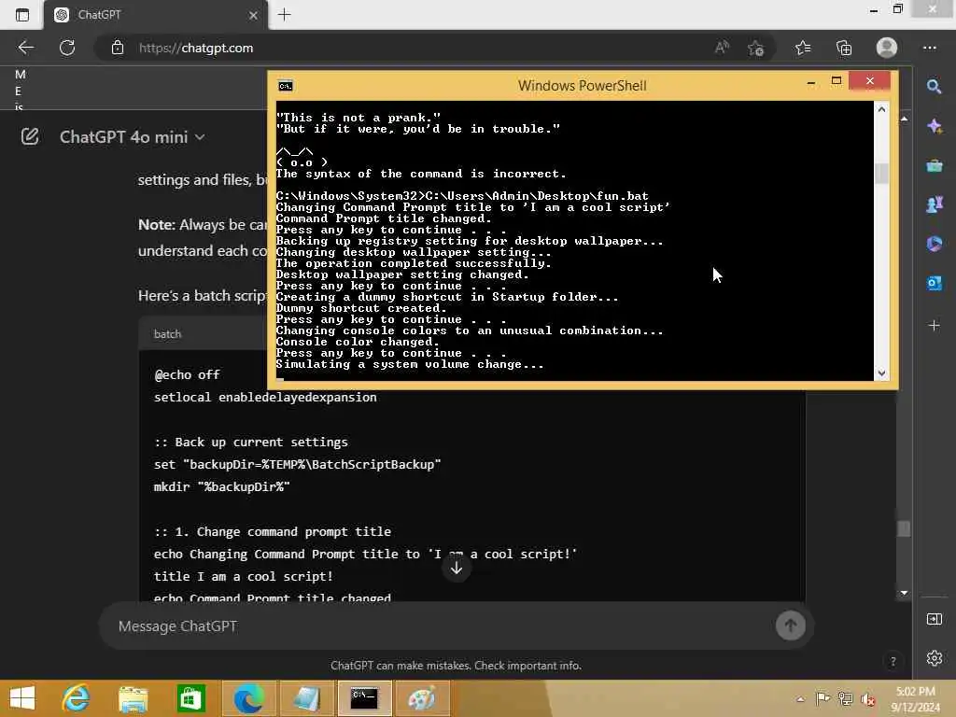This screenshot has width=956, height=717.
Task: Open Paint from the taskbar
Action: [x=422, y=698]
